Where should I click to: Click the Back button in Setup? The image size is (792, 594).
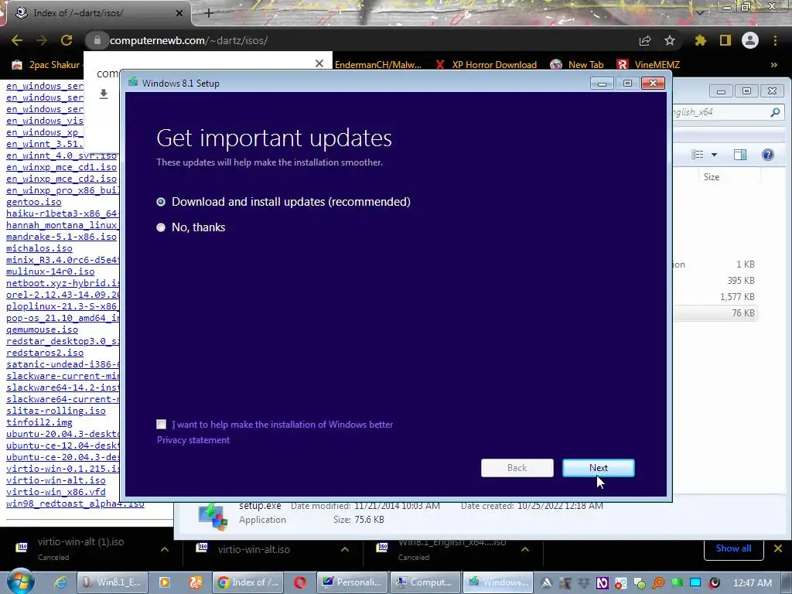[517, 468]
